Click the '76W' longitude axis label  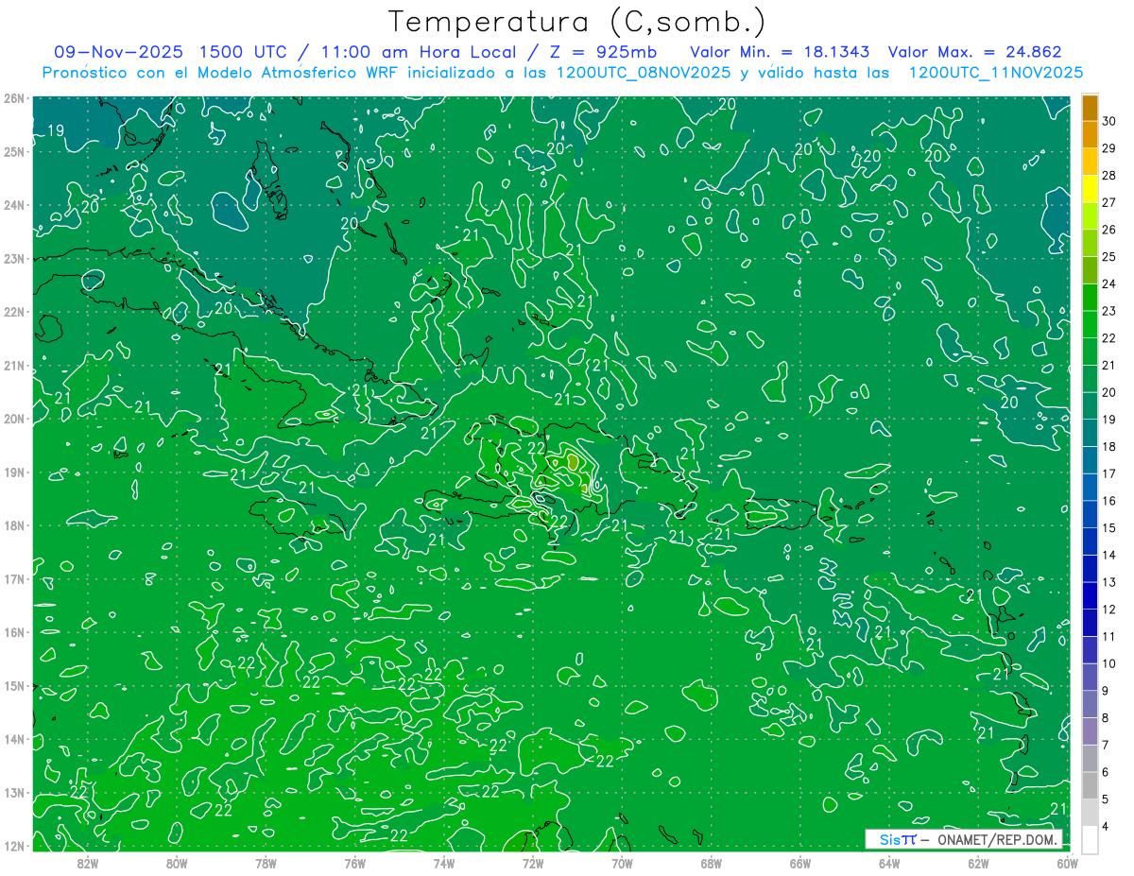354,862
